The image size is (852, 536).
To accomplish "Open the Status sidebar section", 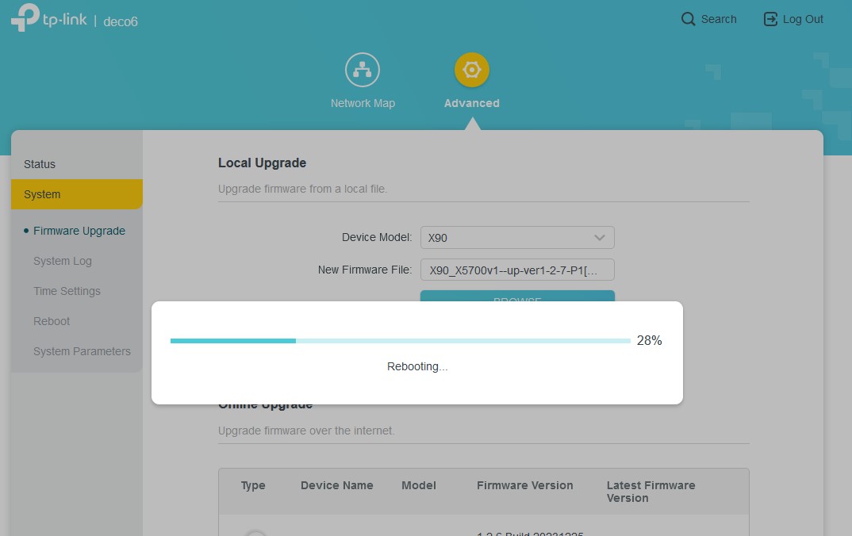I will tap(40, 164).
